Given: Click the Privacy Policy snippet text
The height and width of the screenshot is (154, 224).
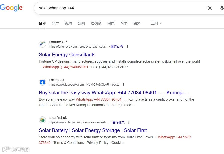Looking at the screenshot, I should tap(97, 143).
